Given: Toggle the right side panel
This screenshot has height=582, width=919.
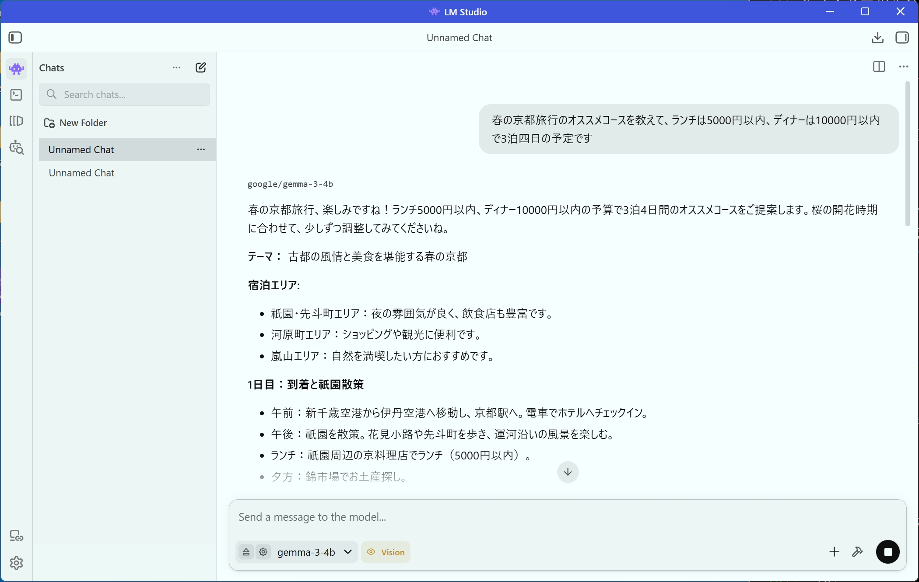Looking at the screenshot, I should [902, 38].
